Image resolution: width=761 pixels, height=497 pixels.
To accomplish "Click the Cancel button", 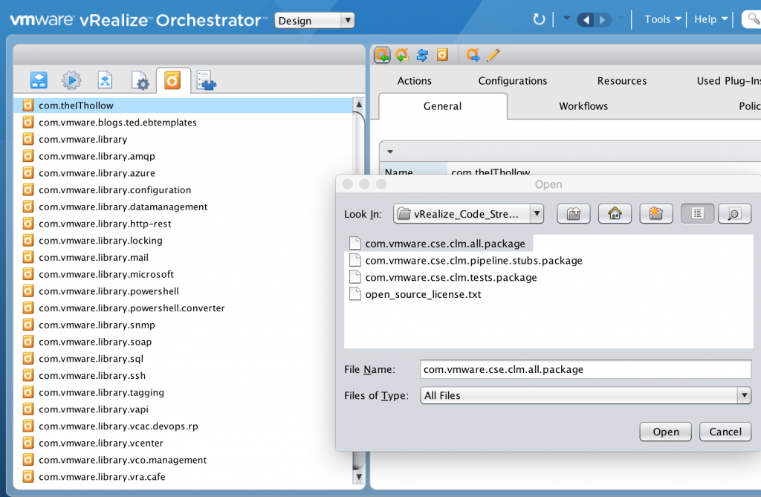I will click(725, 432).
